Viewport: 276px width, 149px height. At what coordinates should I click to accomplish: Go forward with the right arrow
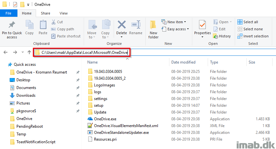15,52
